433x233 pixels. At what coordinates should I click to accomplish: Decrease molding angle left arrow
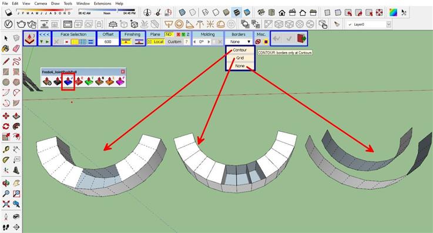point(194,42)
